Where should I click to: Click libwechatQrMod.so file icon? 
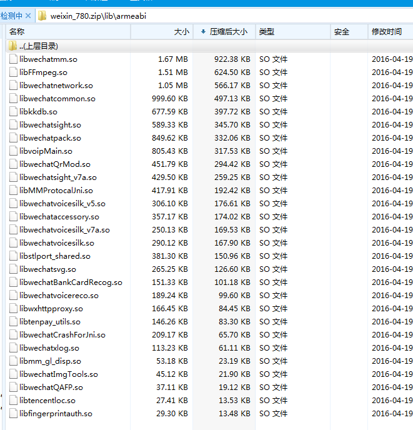(x=13, y=164)
